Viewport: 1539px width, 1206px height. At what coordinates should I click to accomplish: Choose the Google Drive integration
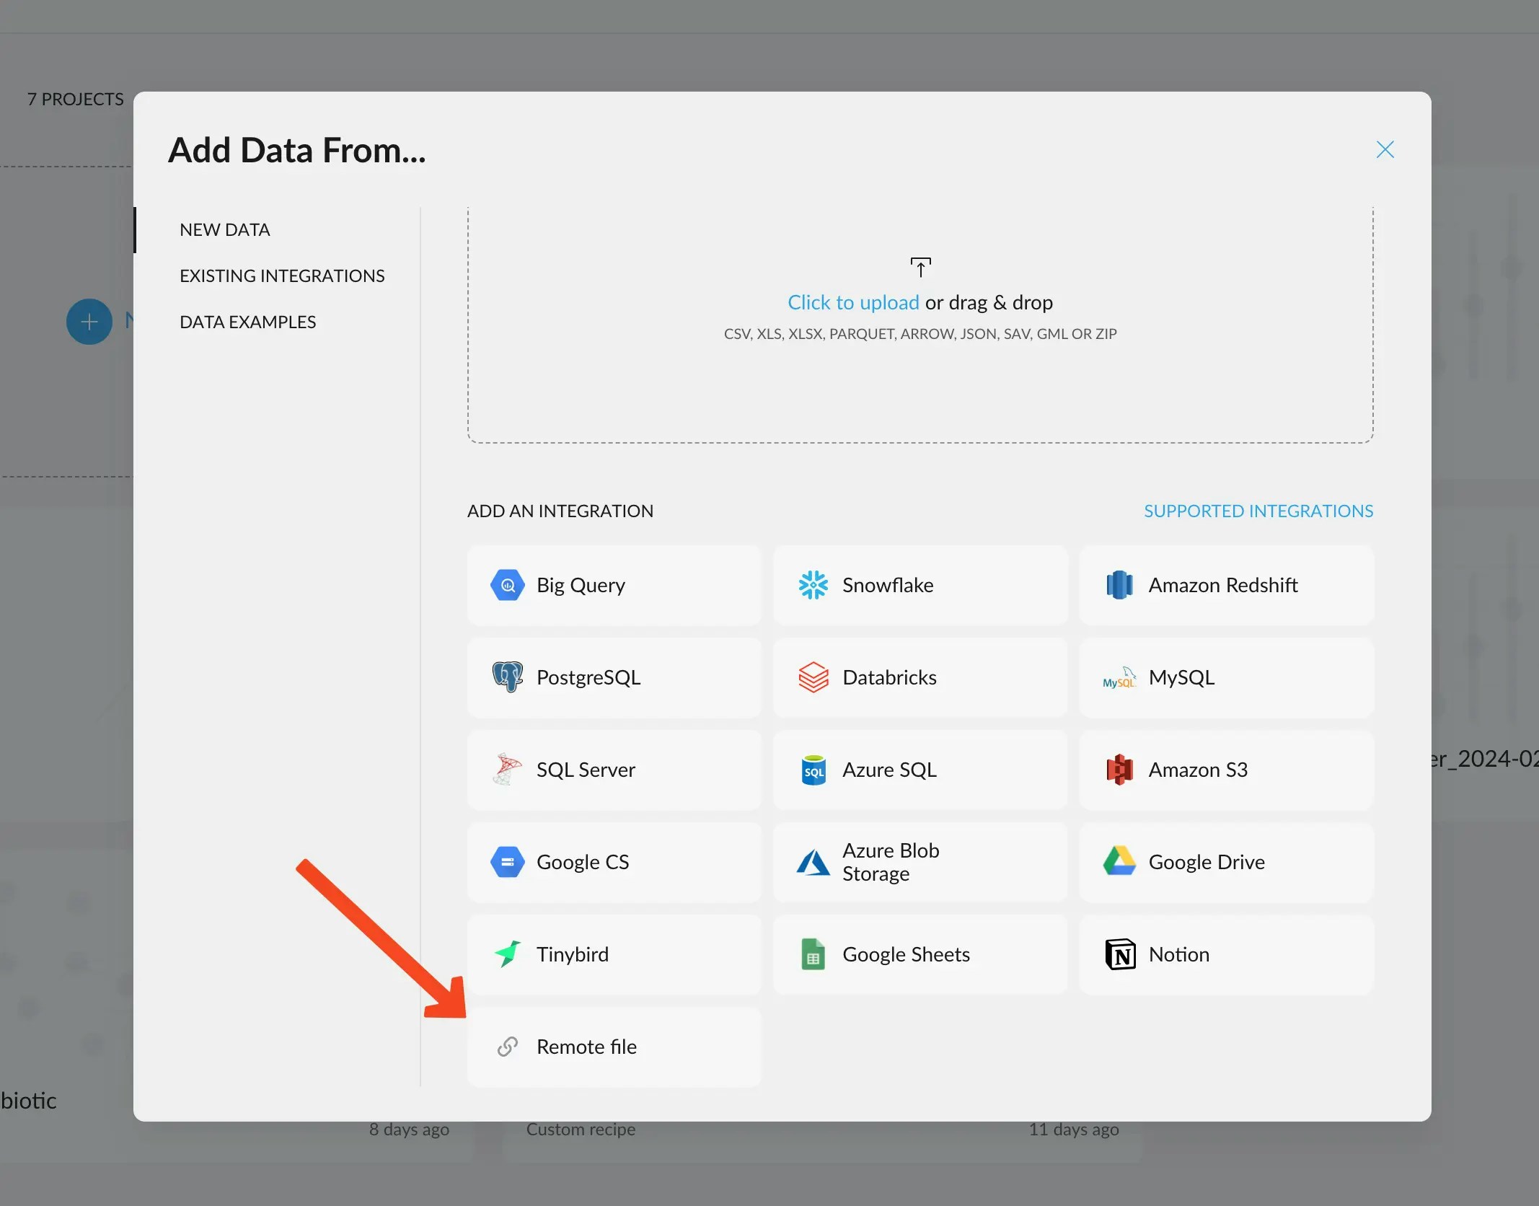[x=1225, y=862]
